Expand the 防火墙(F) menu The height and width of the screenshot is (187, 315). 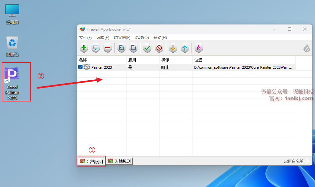pos(122,38)
